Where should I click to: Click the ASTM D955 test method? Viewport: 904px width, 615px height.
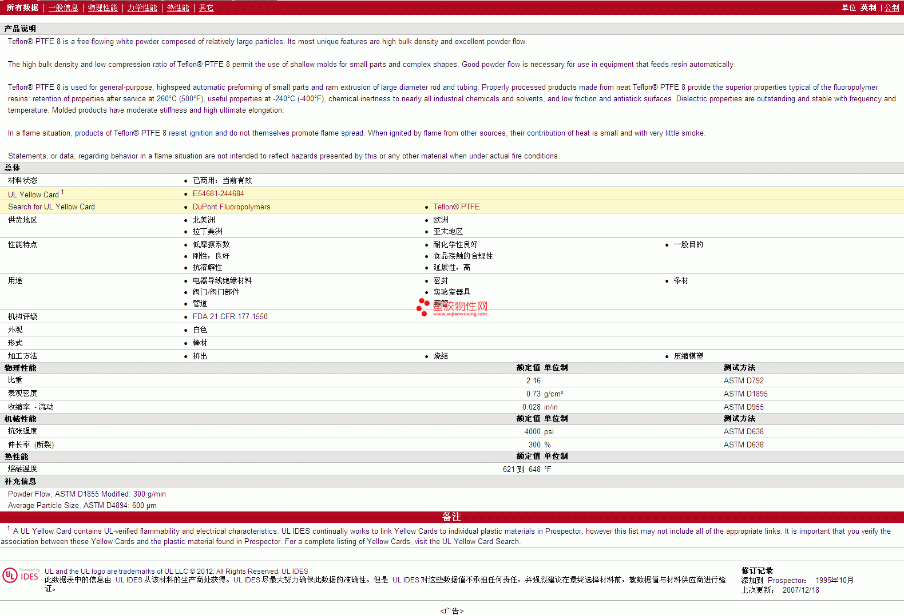(743, 407)
